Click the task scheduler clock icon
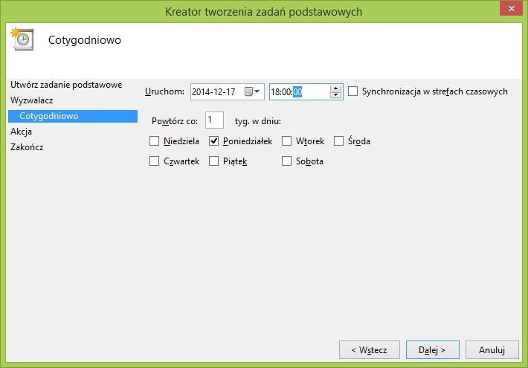This screenshot has width=528, height=368. pos(22,39)
